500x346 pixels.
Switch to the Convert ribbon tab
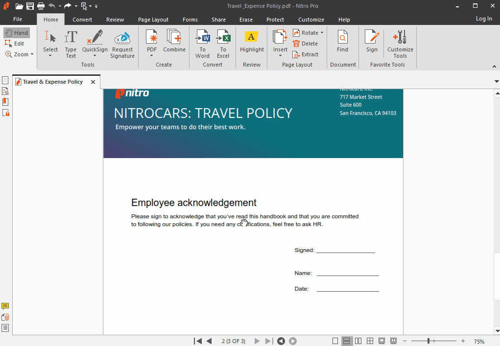click(82, 20)
